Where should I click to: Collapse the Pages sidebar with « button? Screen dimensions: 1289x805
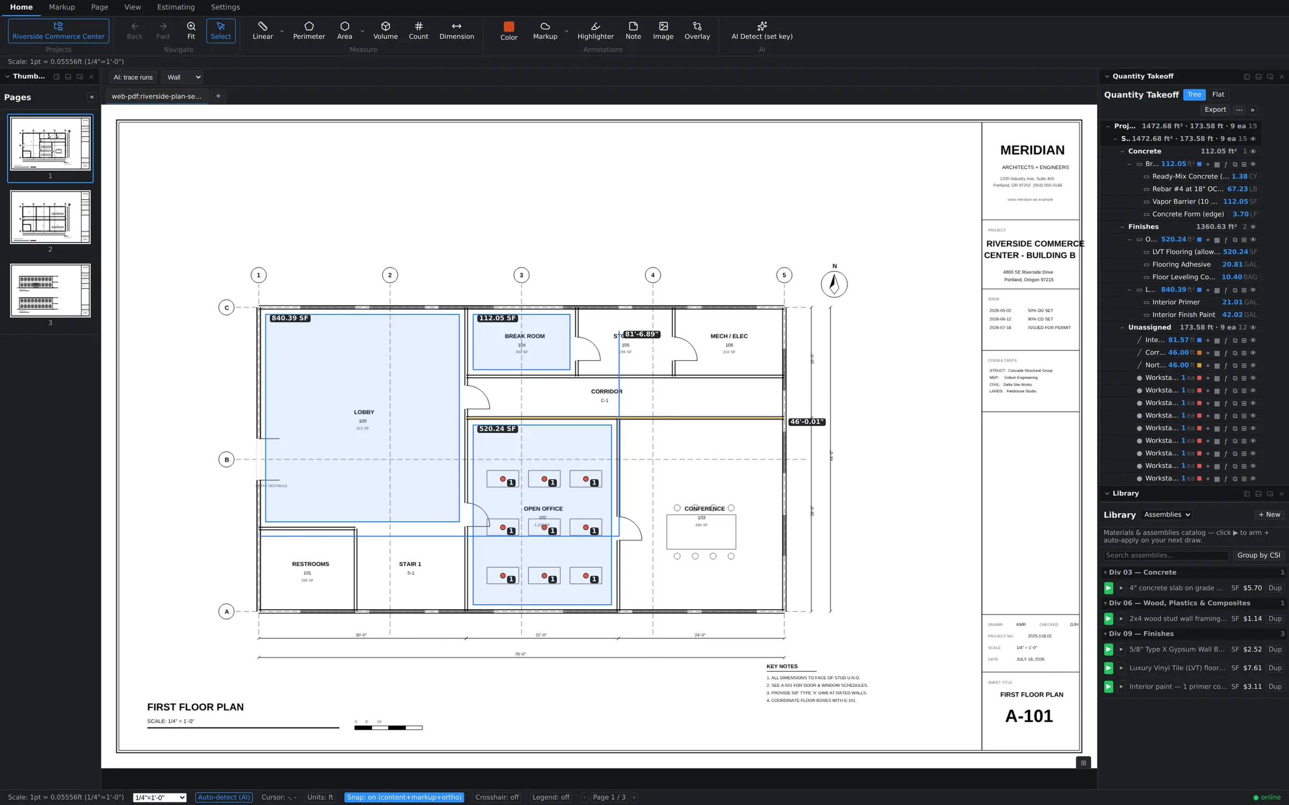pyautogui.click(x=92, y=97)
